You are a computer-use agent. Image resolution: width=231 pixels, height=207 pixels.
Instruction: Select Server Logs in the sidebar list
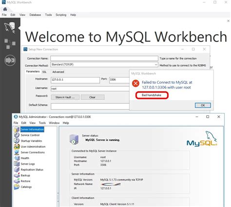point(28,164)
